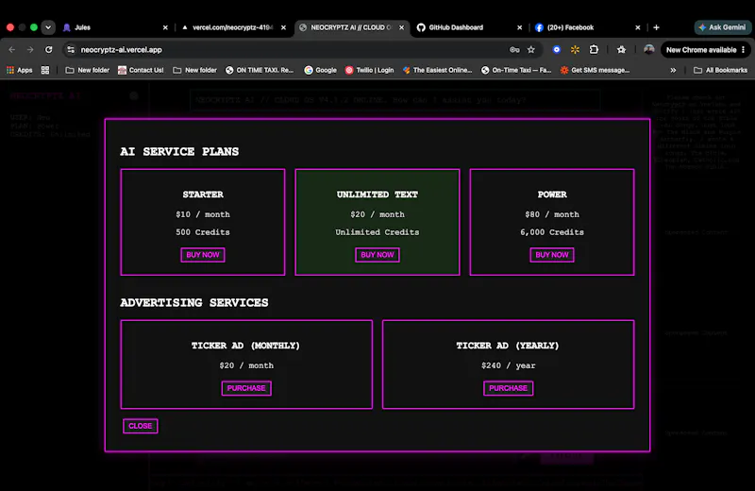Image resolution: width=755 pixels, height=491 pixels.
Task: Select the AI SERVICE PLANS heading
Action: 179,152
